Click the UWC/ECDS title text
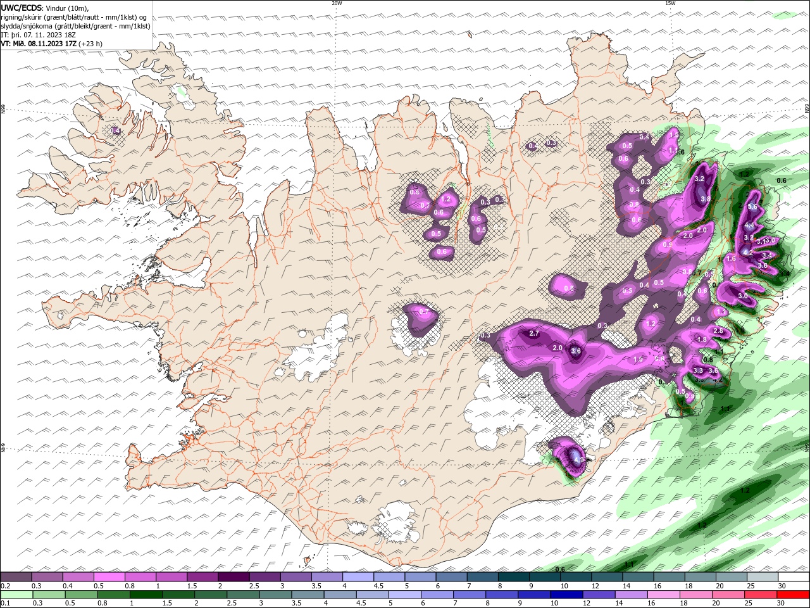810x608 pixels. [x=21, y=8]
